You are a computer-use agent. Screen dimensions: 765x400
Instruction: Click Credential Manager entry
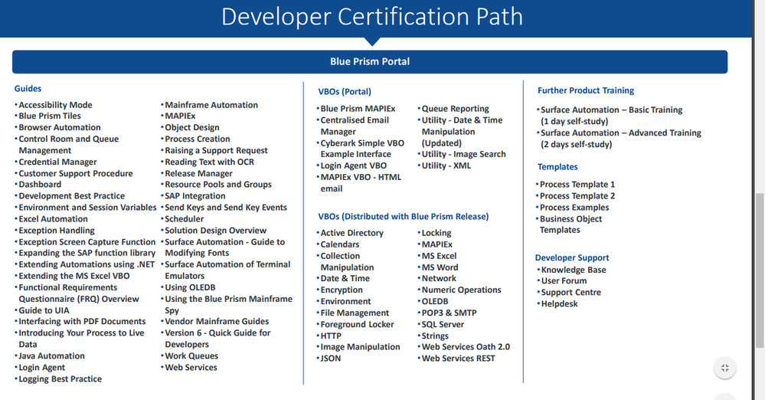[x=57, y=162]
